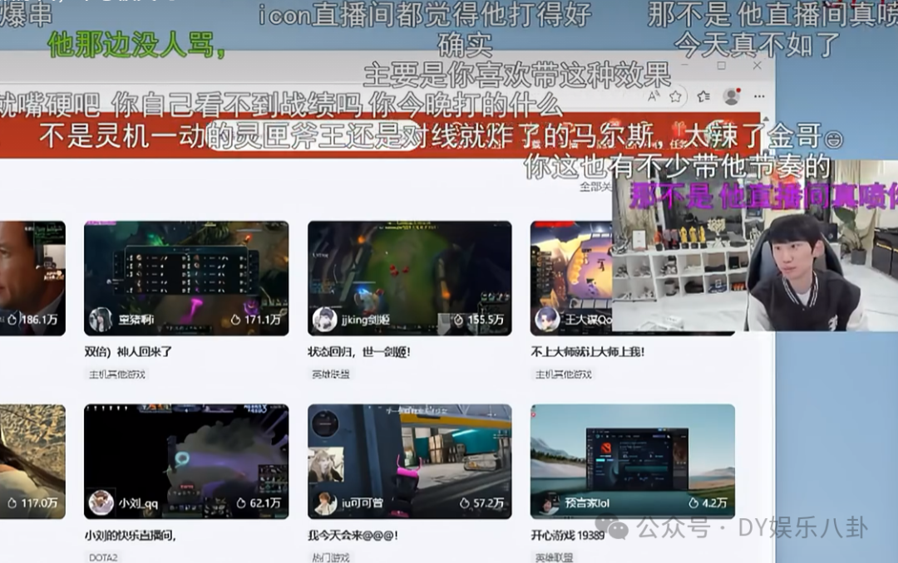Click the jjking streamer name text
Image resolution: width=898 pixels, height=563 pixels.
coord(365,320)
